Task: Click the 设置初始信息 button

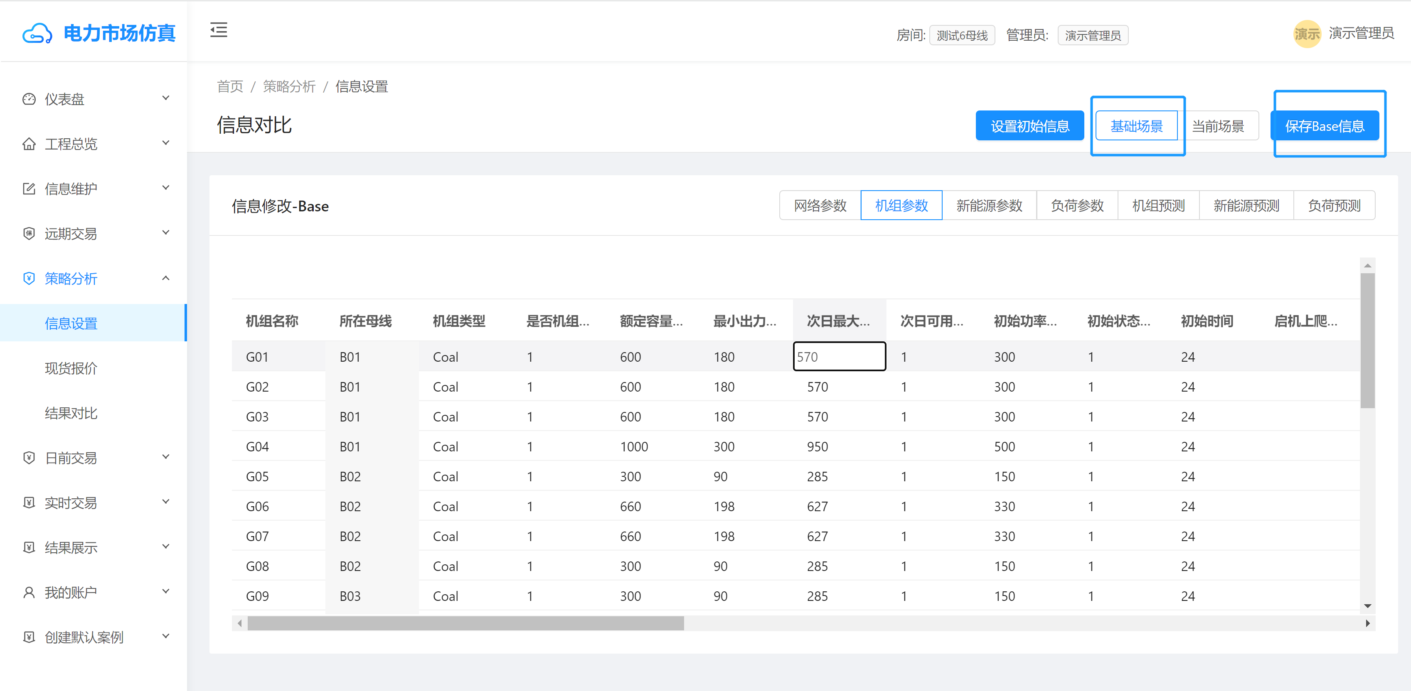Action: (1030, 126)
